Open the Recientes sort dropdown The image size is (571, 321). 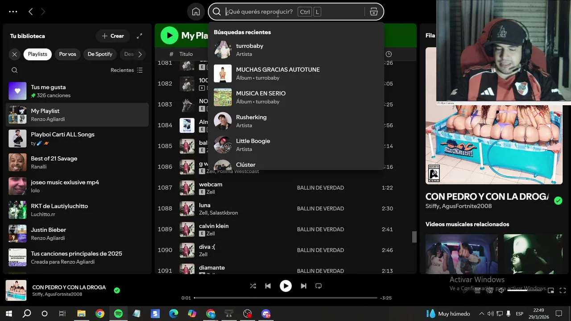coord(127,70)
